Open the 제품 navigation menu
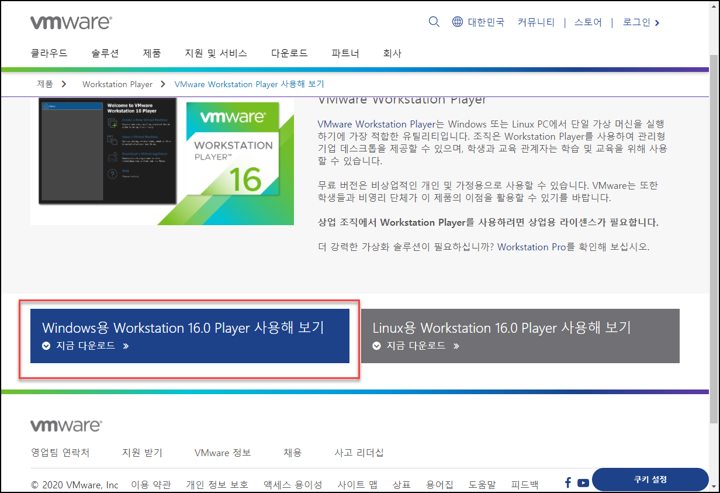 152,53
